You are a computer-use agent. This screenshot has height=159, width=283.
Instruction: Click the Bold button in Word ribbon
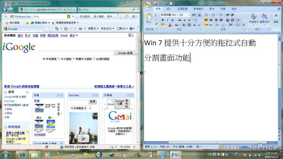(x=163, y=20)
